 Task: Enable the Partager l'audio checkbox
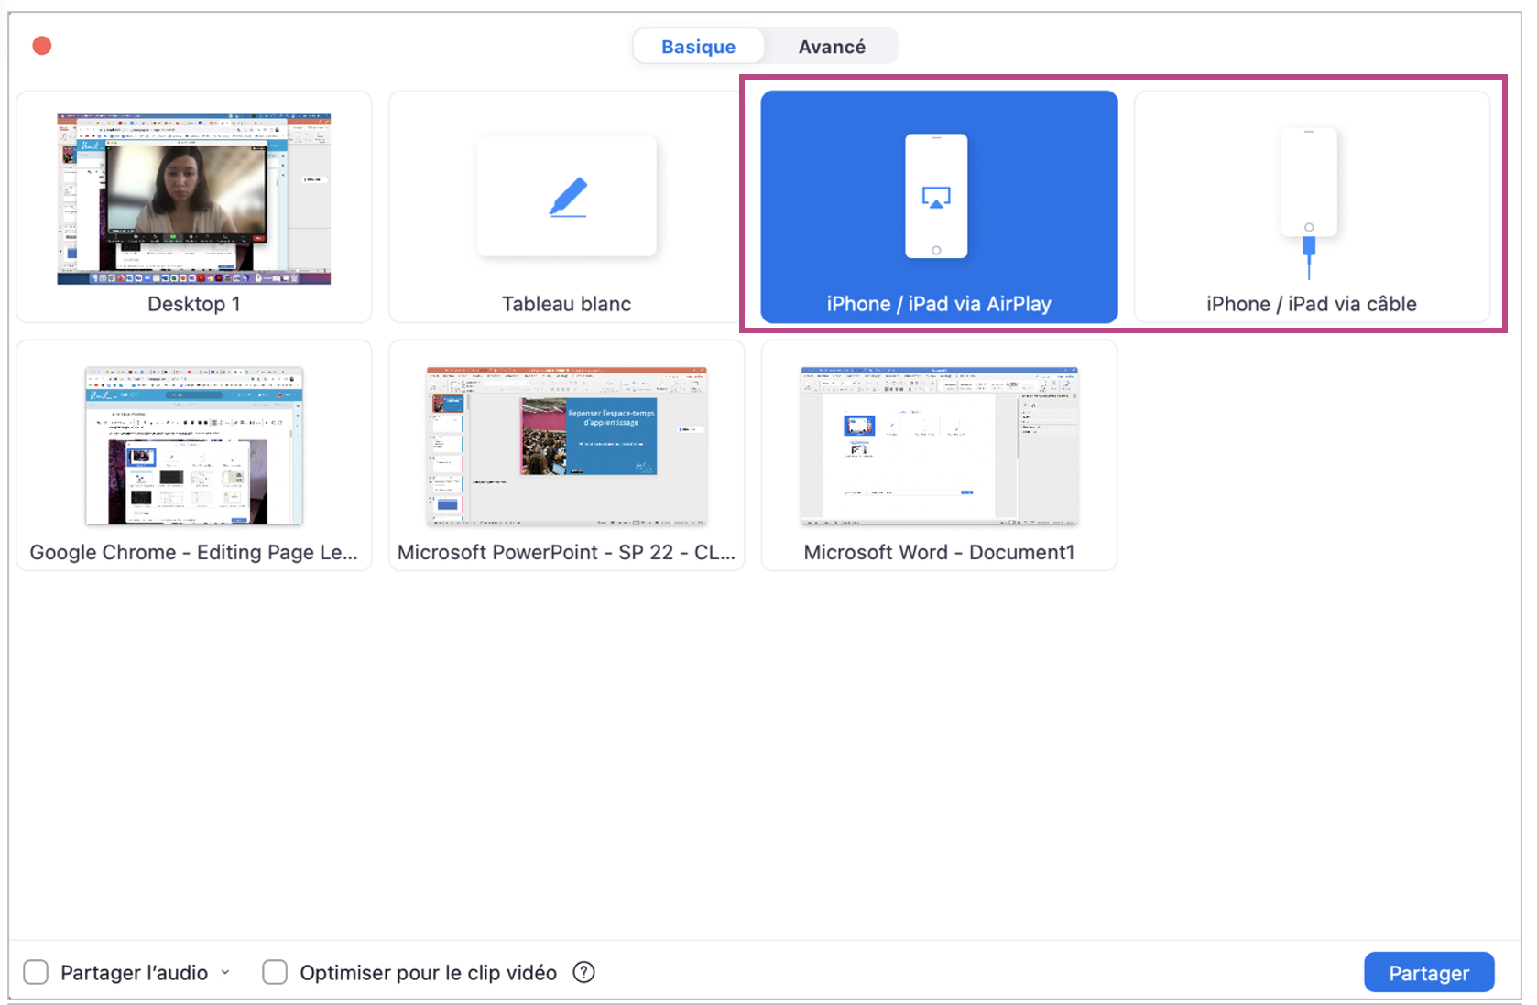click(x=36, y=972)
